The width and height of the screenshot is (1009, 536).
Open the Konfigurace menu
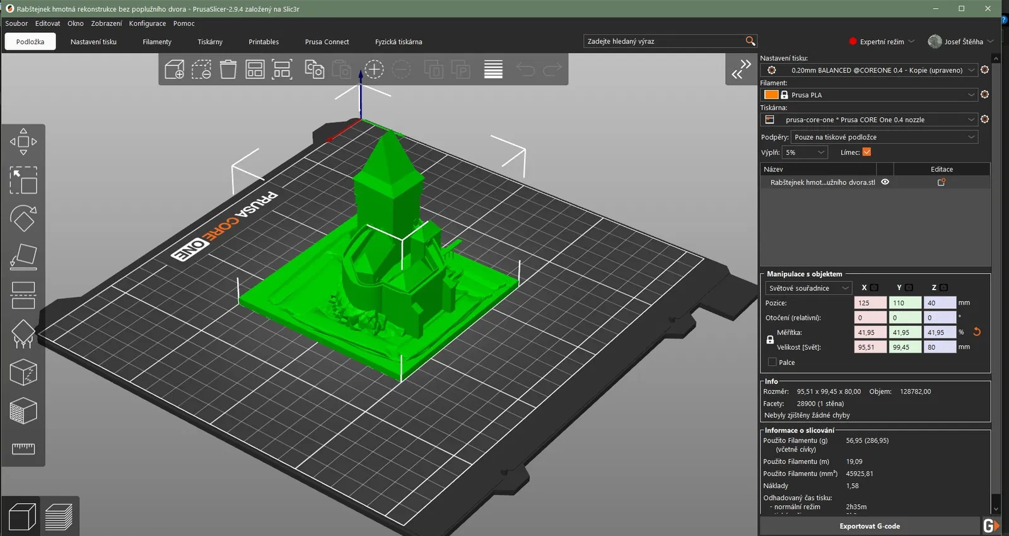pyautogui.click(x=147, y=23)
